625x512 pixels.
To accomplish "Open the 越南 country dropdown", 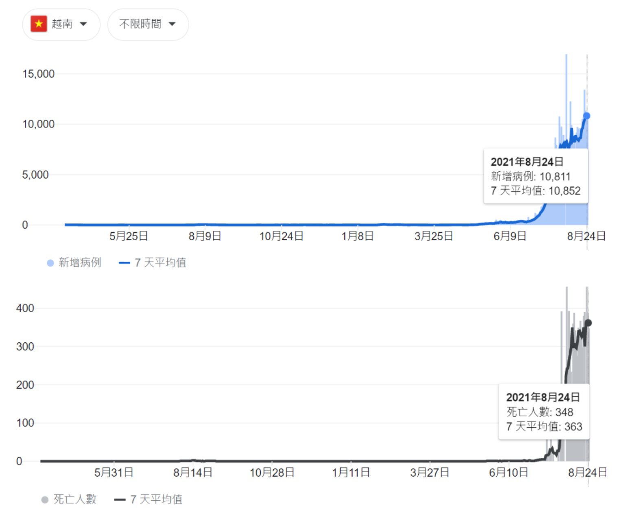I will click(61, 24).
